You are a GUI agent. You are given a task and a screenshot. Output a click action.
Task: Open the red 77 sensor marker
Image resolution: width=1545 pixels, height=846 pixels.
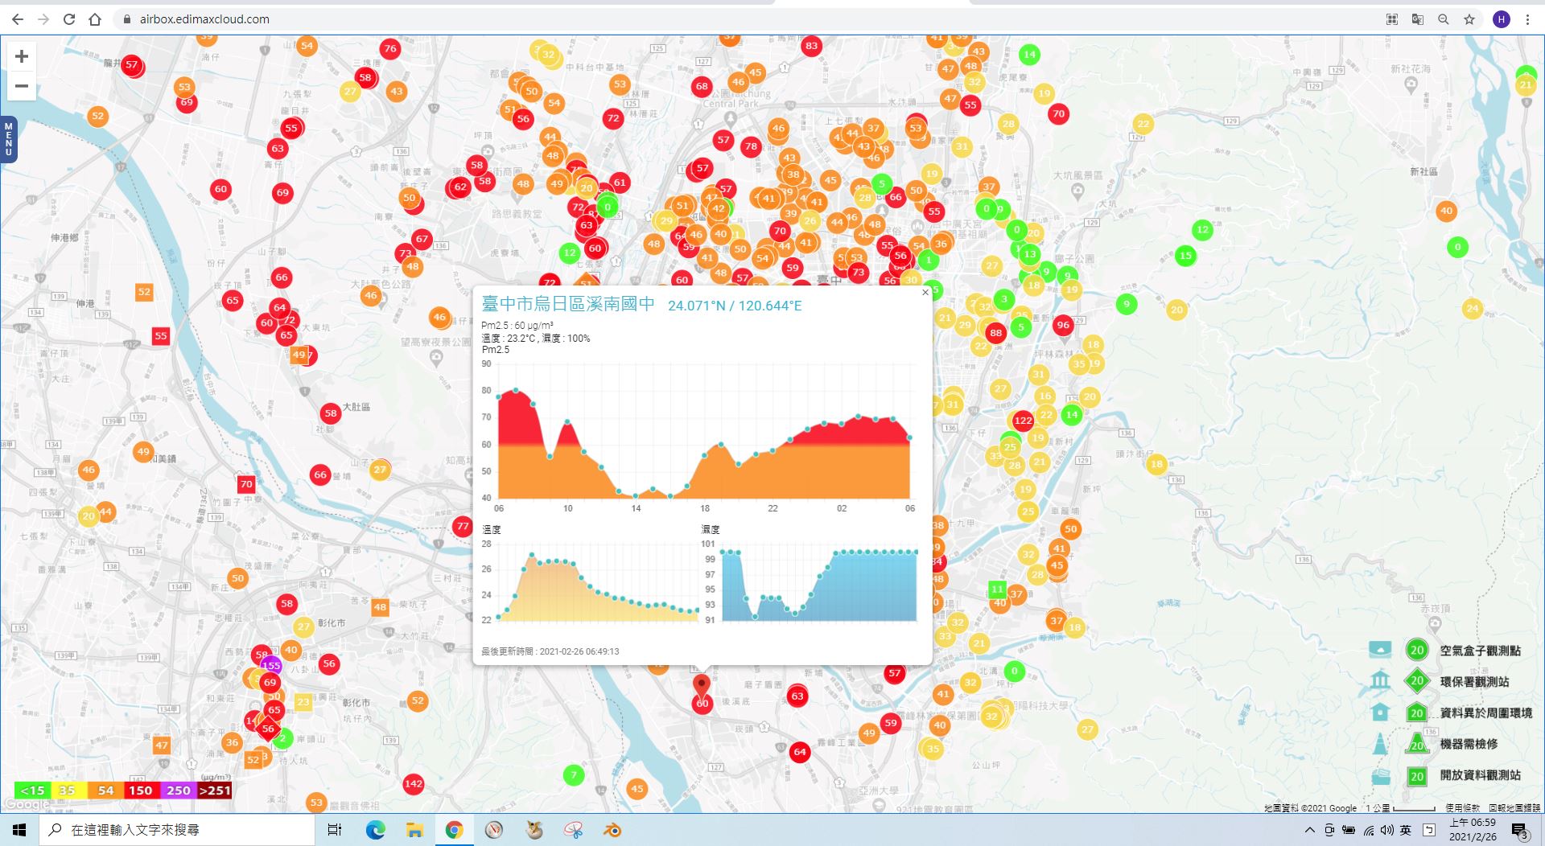tap(462, 527)
